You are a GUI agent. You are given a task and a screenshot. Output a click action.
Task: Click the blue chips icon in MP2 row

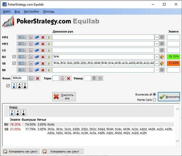point(37,37)
